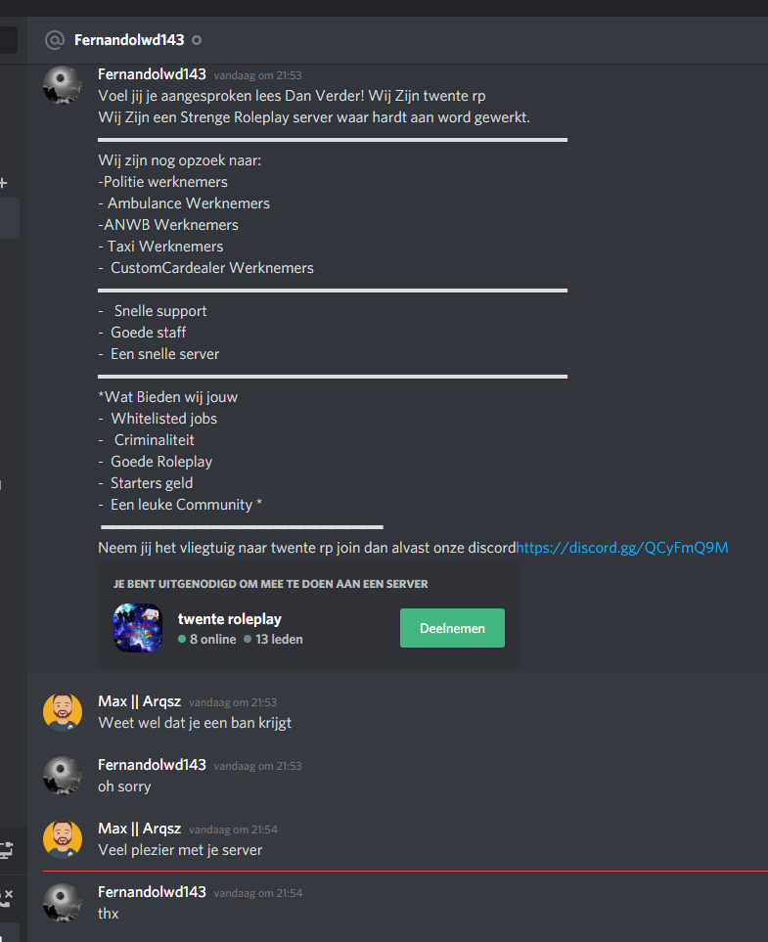Image resolution: width=768 pixels, height=942 pixels.
Task: Click the 21:54 timestamp on the 'thx' message
Action: (258, 893)
